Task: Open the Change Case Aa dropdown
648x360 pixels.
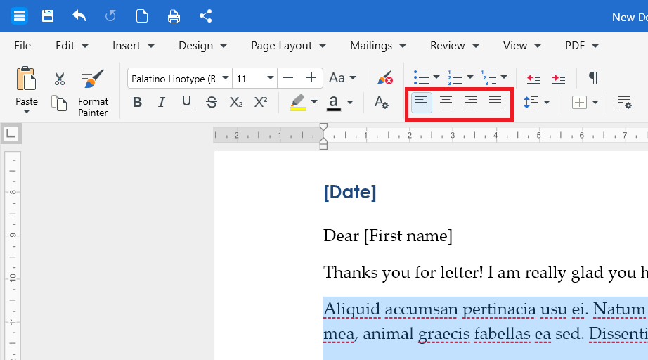Action: [342, 78]
